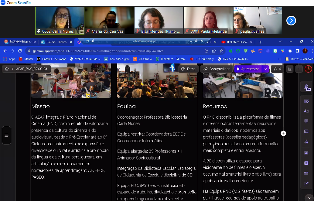Open the UDC Summary bookmark

(x=202, y=59)
